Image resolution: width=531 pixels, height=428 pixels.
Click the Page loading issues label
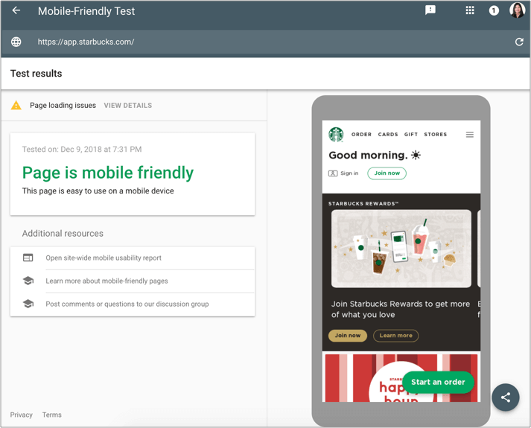click(x=63, y=105)
